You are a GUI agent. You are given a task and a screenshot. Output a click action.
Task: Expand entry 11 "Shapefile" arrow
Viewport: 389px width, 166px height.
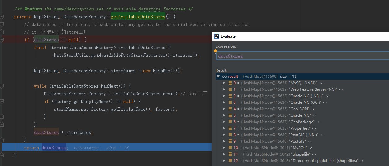224,154
